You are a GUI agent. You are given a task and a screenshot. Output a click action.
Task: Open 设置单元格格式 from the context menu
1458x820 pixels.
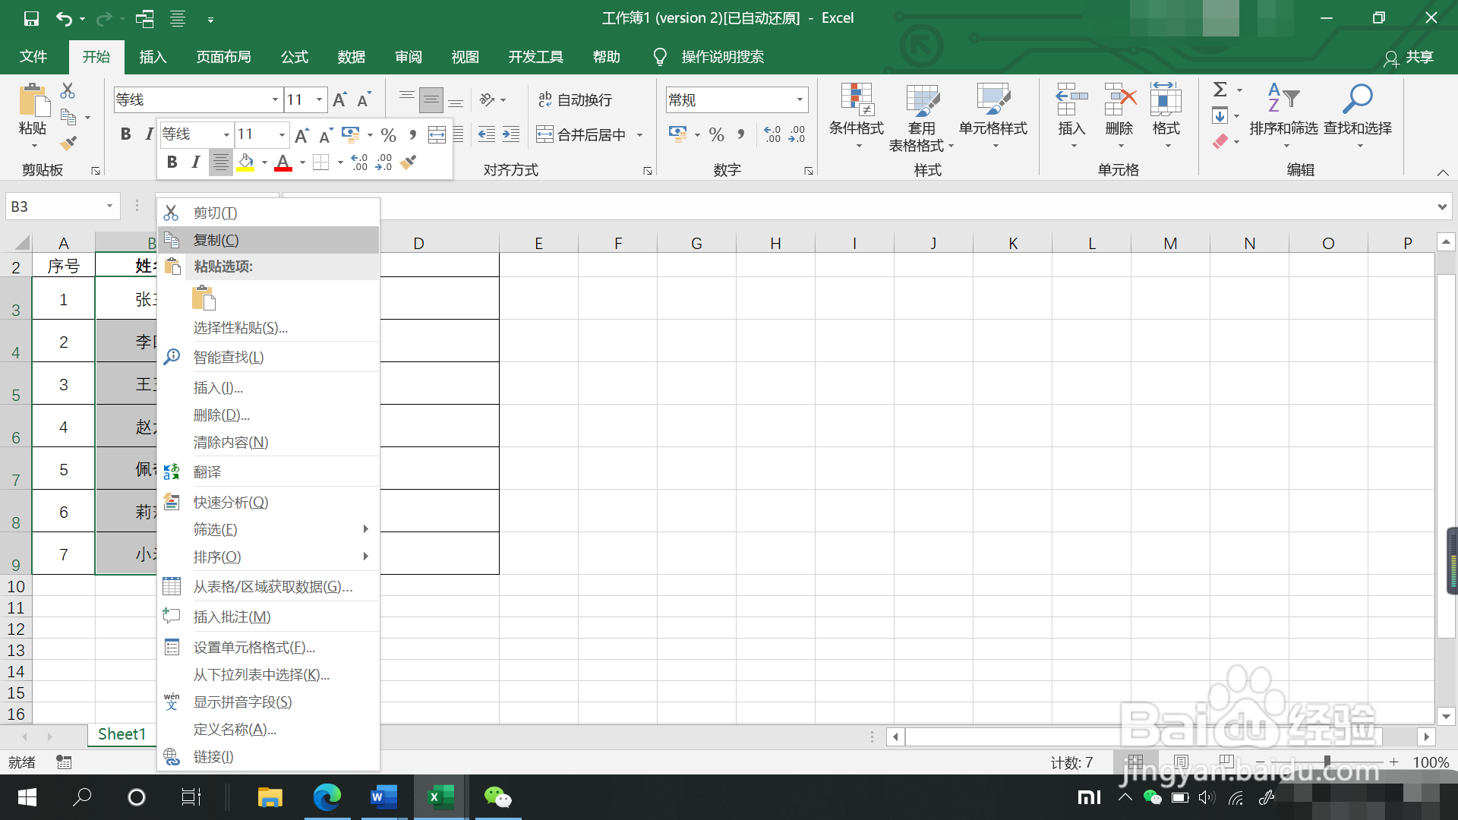click(x=254, y=648)
